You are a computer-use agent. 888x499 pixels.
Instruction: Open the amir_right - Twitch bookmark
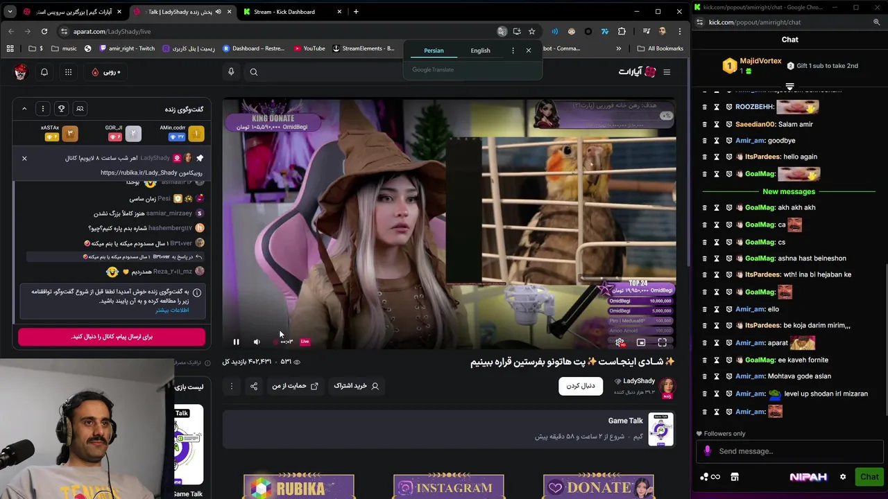click(x=127, y=49)
